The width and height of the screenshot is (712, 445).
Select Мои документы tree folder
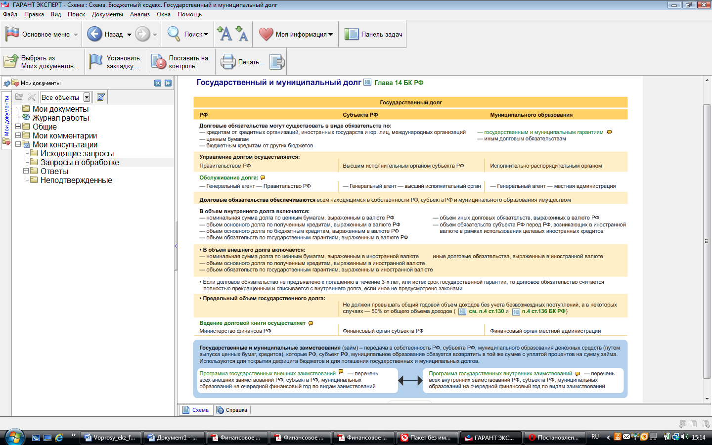tap(60, 109)
